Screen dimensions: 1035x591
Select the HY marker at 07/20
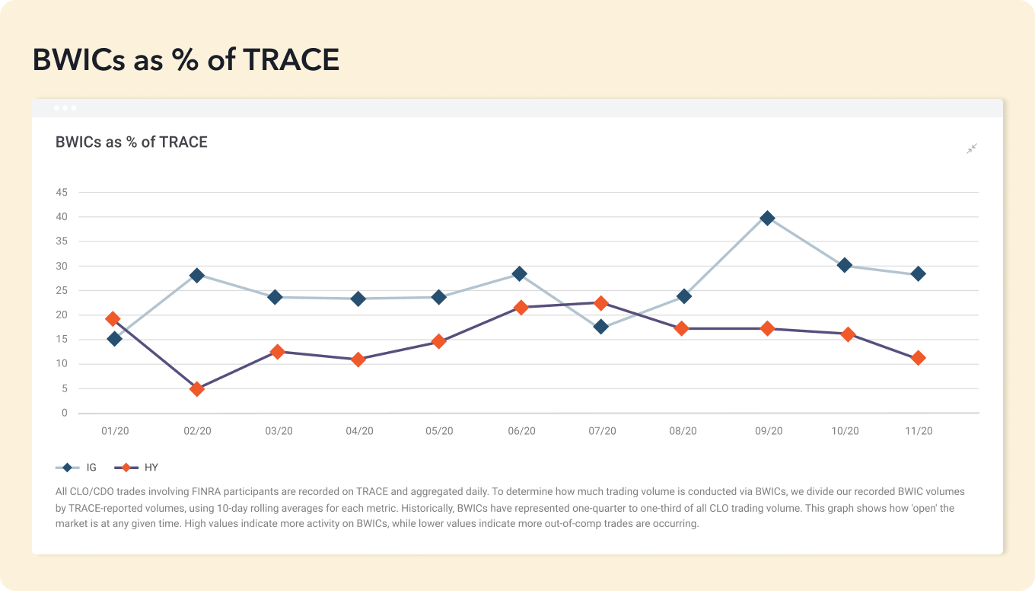601,303
